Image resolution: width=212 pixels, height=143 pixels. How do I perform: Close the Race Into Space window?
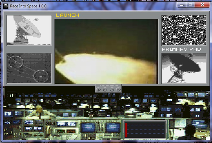[202, 5]
